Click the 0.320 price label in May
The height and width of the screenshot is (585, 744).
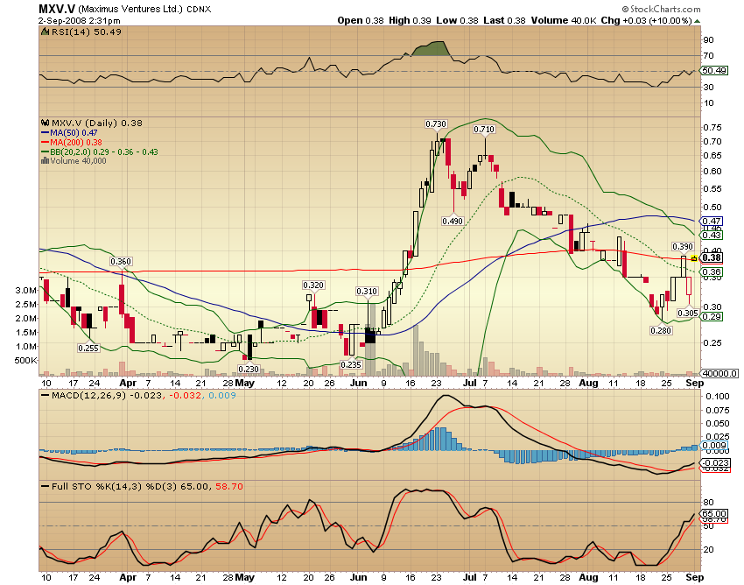(313, 285)
